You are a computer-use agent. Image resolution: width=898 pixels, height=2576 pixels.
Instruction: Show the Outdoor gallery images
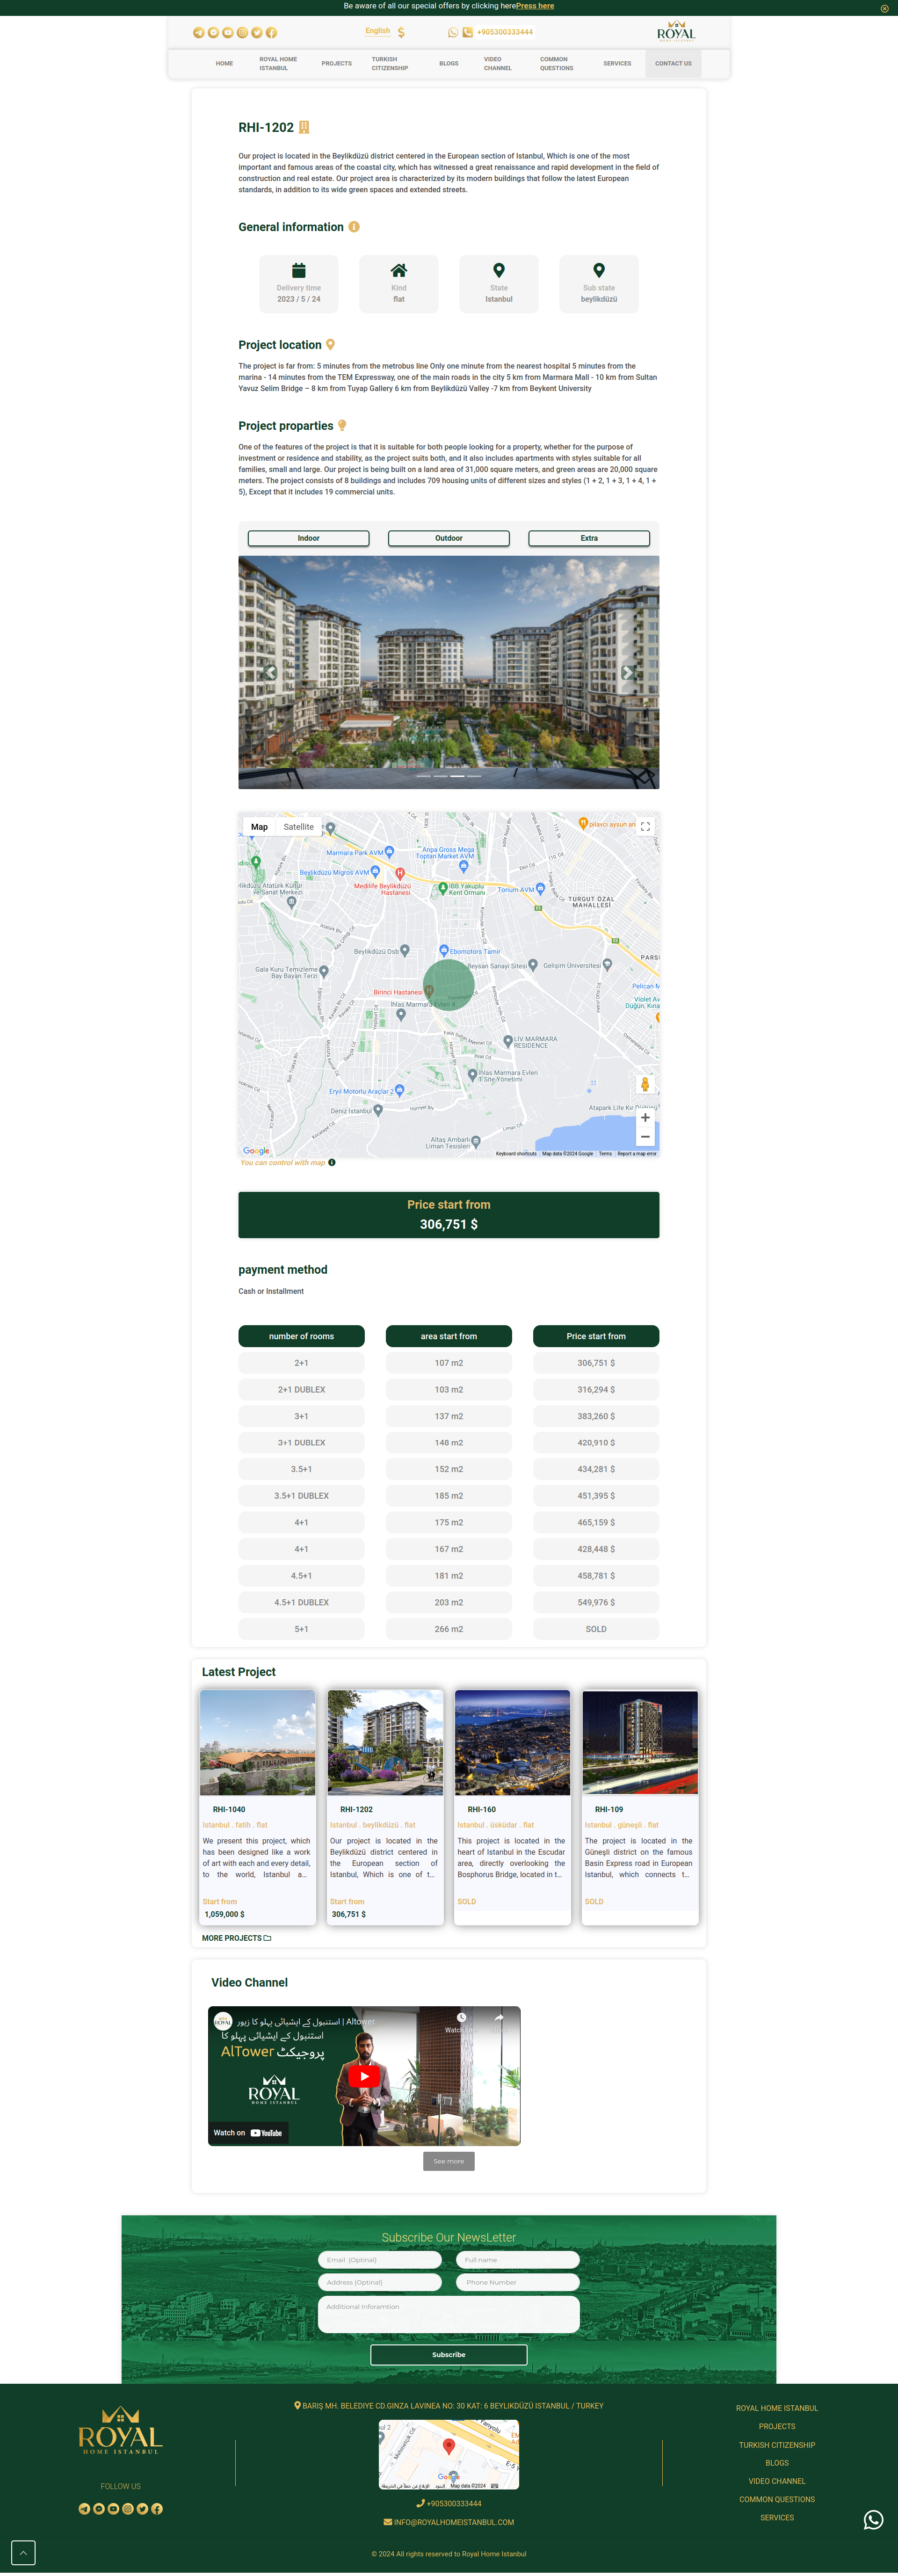click(448, 538)
